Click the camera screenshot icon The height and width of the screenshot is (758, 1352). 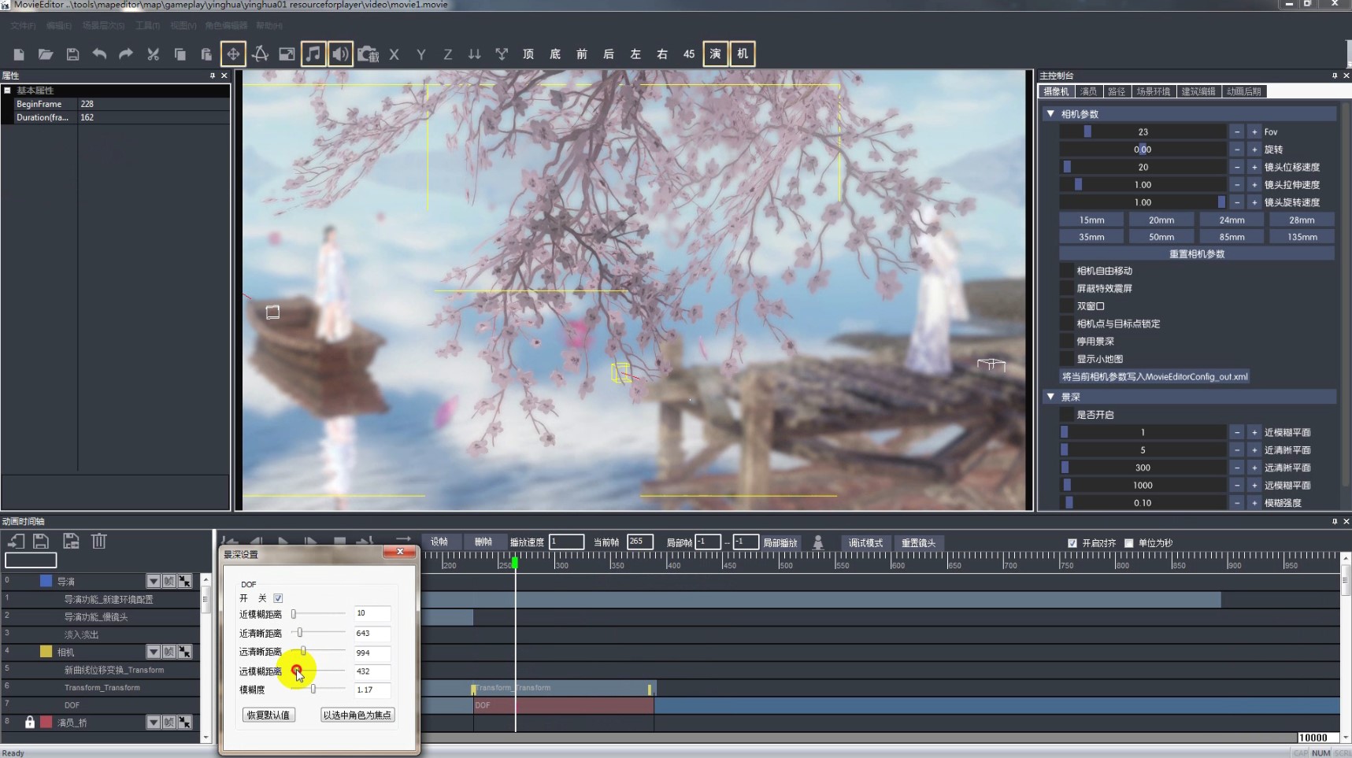pyautogui.click(x=368, y=54)
